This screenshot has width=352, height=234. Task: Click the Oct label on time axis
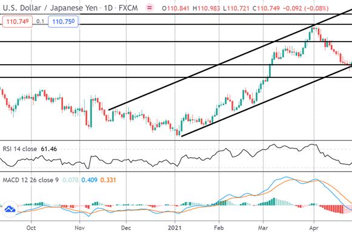[x=31, y=228]
